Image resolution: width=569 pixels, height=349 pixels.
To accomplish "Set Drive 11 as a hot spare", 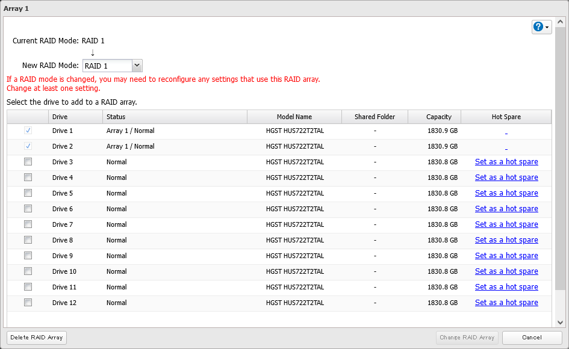I will (506, 287).
